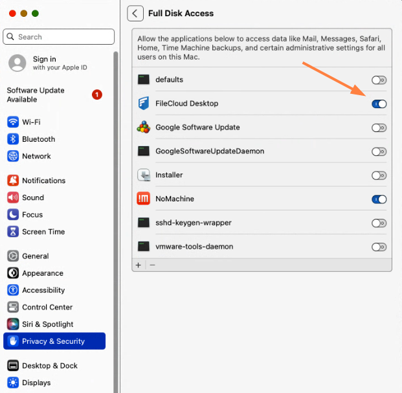Image resolution: width=402 pixels, height=393 pixels.
Task: Enable toggle for sshd-keygen-wrapper
Action: click(x=379, y=223)
